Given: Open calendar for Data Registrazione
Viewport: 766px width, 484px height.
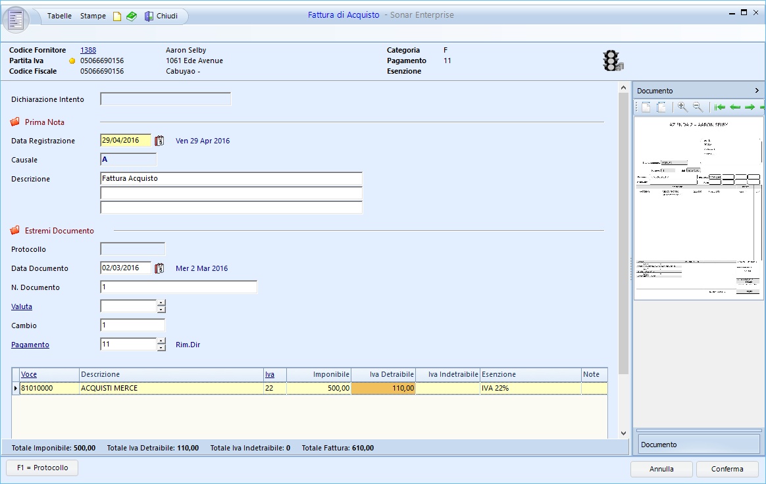Looking at the screenshot, I should 159,141.
